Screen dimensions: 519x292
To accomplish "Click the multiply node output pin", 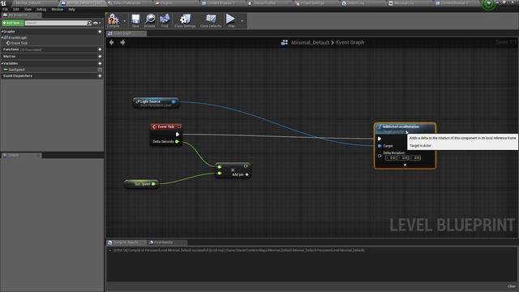I will 246,166.
